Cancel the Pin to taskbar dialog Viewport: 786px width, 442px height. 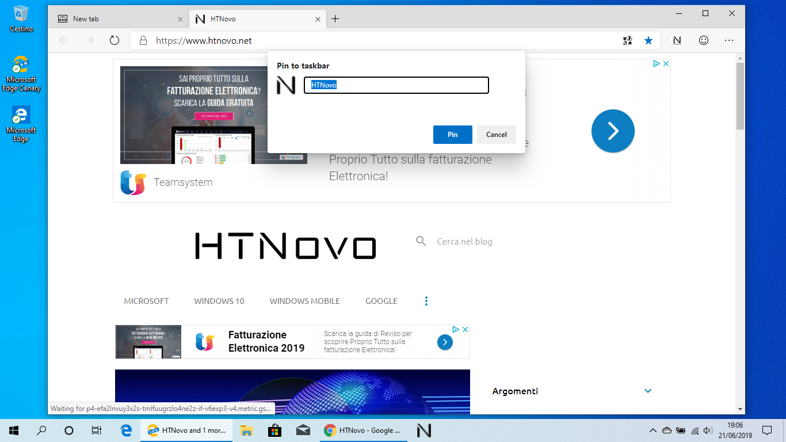click(x=496, y=134)
